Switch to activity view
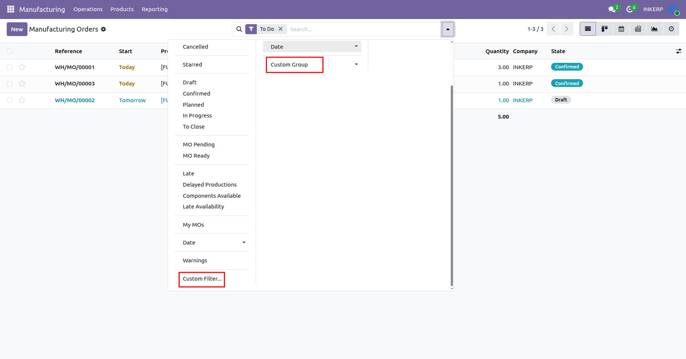Viewport: 686px width, 359px height. coord(672,29)
